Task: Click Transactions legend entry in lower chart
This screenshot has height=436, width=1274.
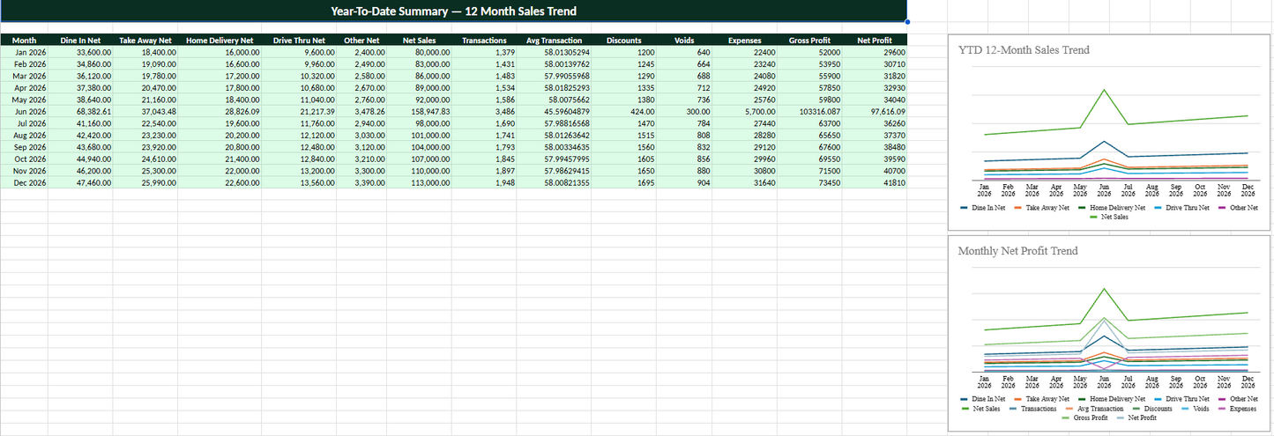Action: coord(1032,409)
